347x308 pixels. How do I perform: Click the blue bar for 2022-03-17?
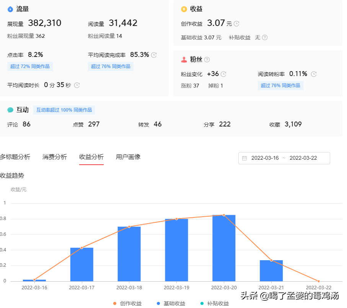pos(81,264)
